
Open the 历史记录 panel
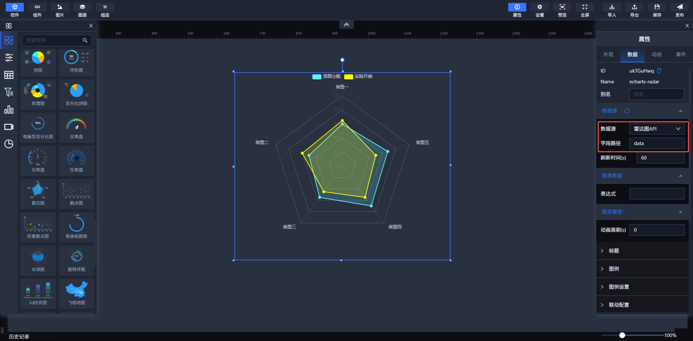[19, 336]
